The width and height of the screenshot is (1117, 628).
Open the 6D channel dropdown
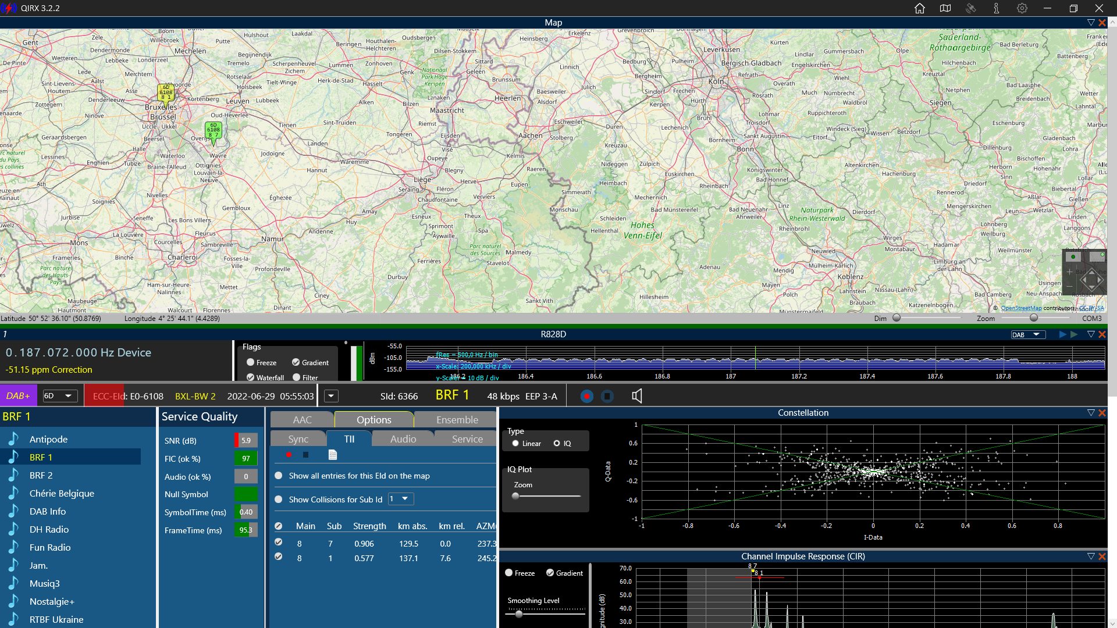(61, 396)
